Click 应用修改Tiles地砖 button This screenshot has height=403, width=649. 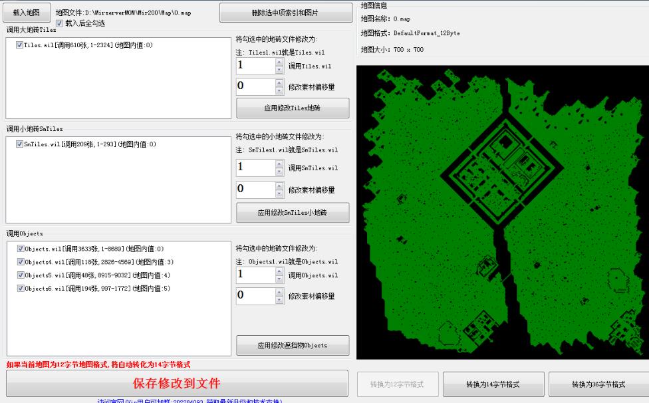click(293, 108)
